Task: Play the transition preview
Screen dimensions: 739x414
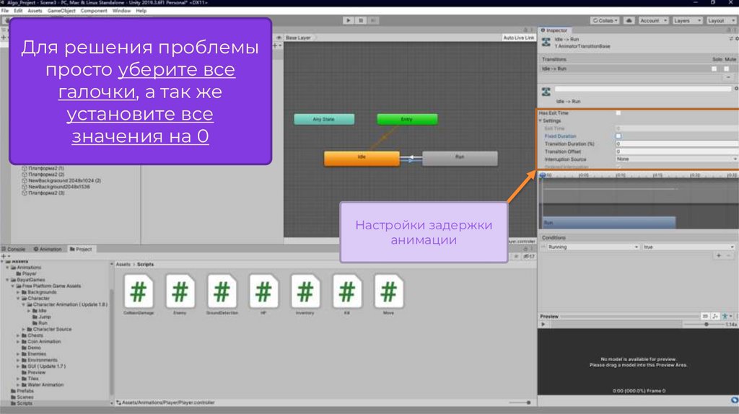Action: (543, 324)
